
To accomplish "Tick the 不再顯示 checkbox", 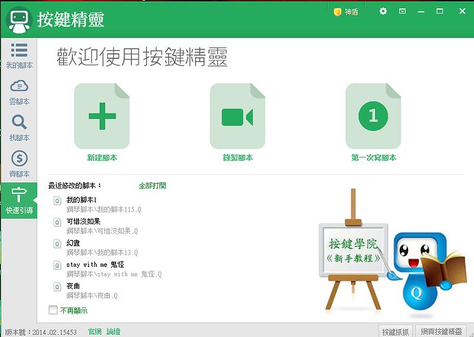I will click(53, 309).
